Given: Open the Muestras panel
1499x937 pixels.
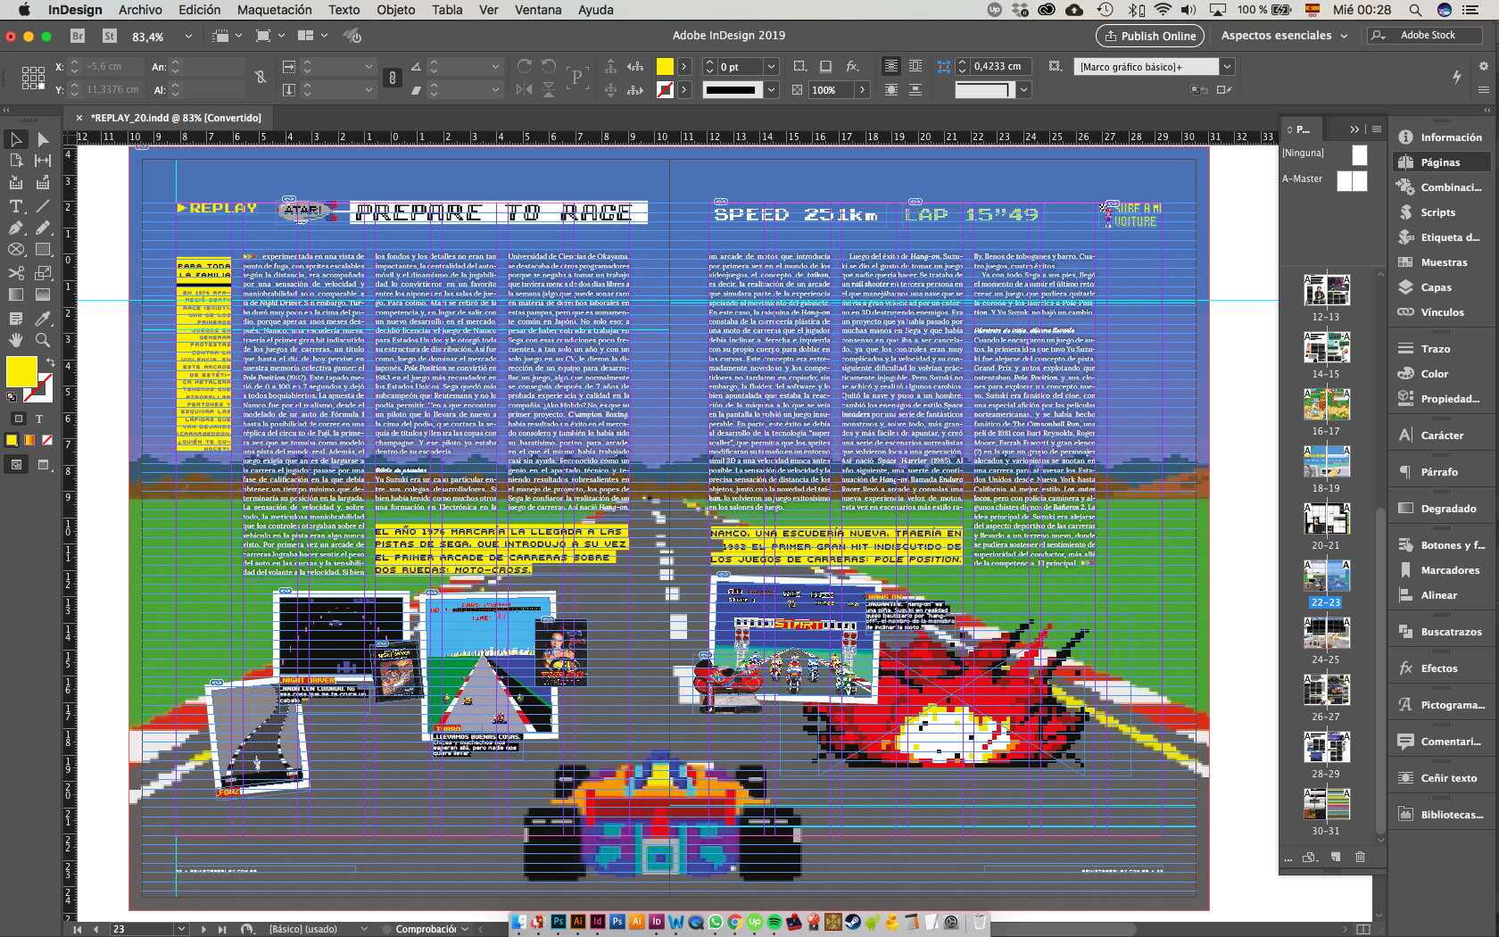Looking at the screenshot, I should 1443,262.
